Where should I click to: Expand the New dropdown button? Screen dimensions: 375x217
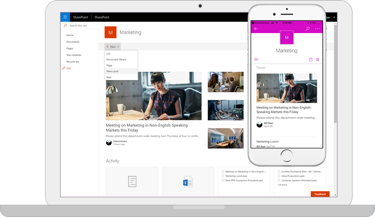(x=113, y=47)
